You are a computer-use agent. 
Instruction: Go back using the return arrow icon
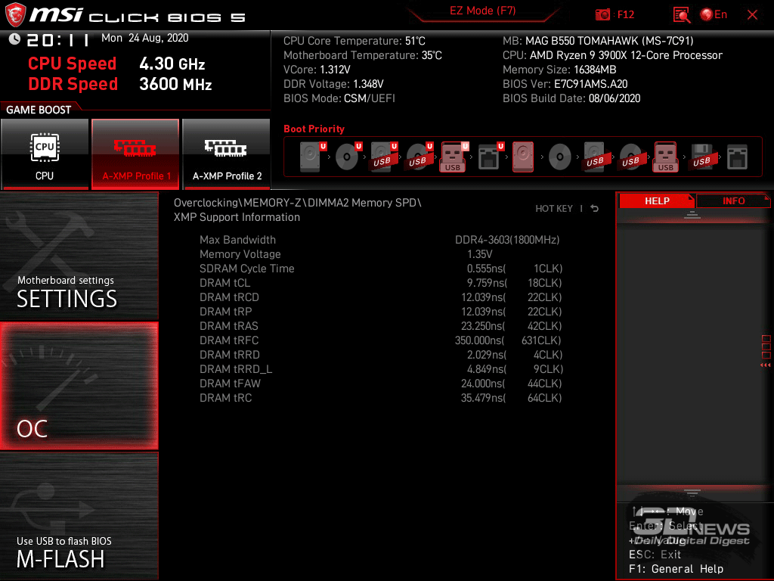(595, 209)
